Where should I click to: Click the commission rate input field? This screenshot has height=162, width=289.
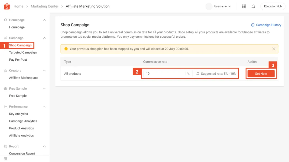[x=168, y=74]
